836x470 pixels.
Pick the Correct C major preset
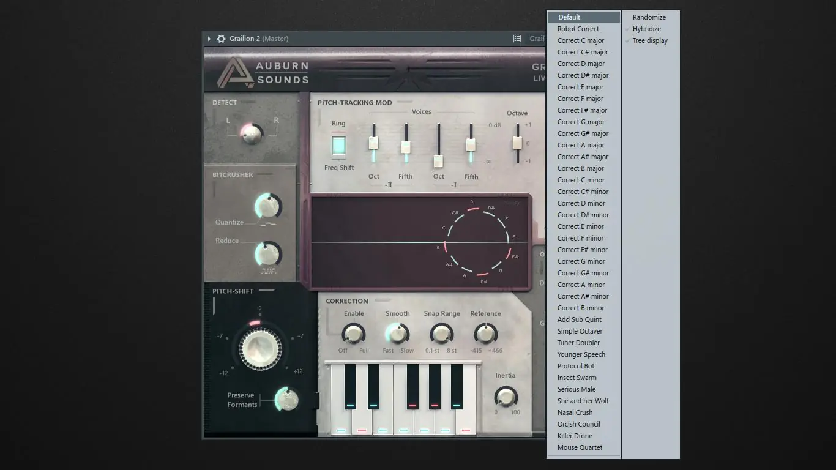point(584,40)
